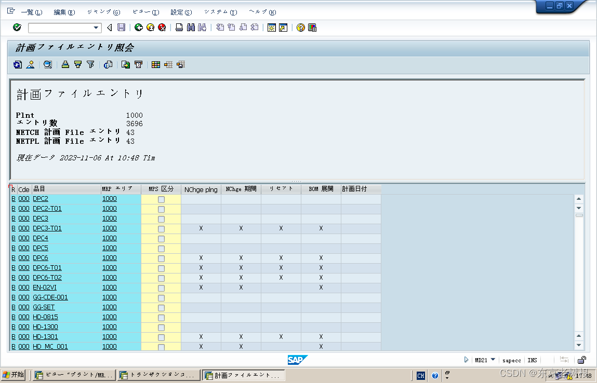Click the Help icon in the standard toolbar
The image size is (597, 383).
(x=300, y=28)
